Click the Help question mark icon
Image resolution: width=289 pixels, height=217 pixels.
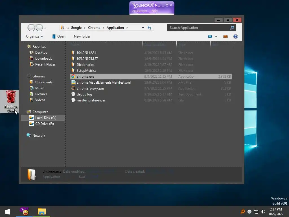pyautogui.click(x=236, y=36)
